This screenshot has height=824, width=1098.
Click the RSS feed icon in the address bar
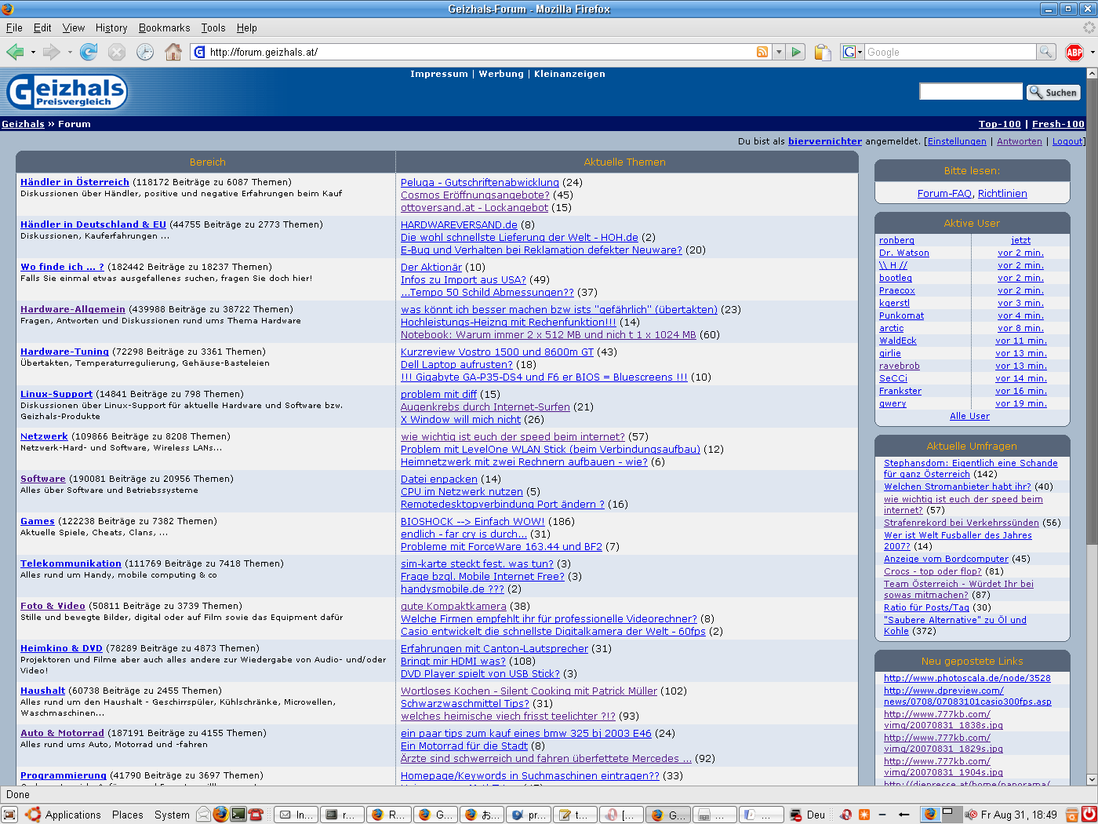pos(762,52)
